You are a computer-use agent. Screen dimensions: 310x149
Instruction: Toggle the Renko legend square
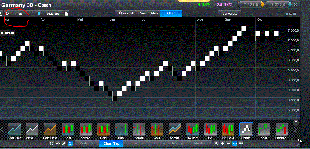(x=2, y=33)
